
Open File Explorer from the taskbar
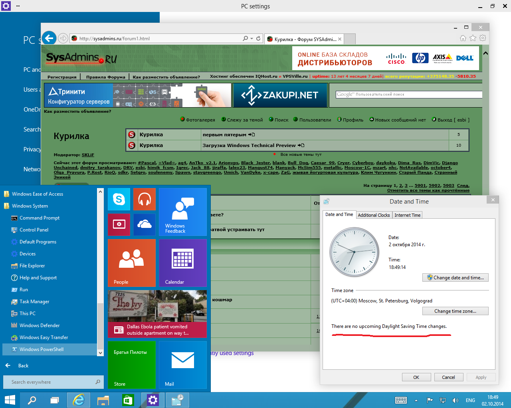pyautogui.click(x=103, y=400)
